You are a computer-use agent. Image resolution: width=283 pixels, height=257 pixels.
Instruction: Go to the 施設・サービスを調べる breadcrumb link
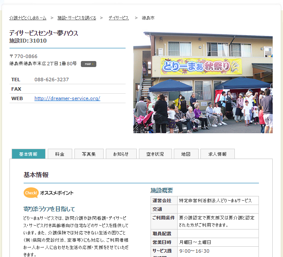[77, 18]
